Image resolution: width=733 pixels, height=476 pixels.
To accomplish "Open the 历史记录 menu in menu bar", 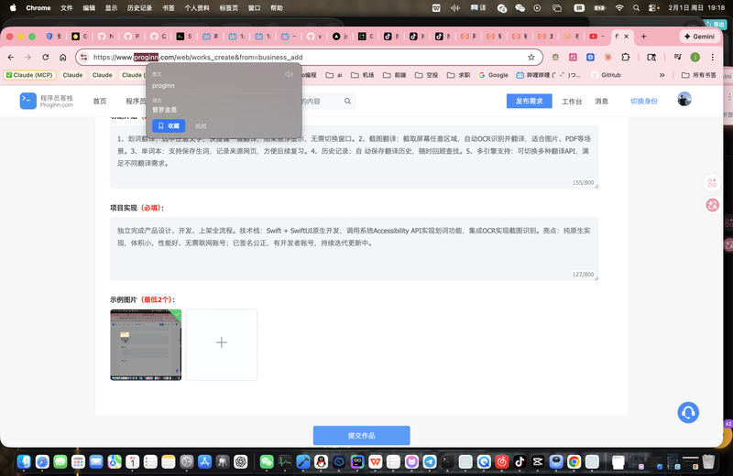I will 140,7.
